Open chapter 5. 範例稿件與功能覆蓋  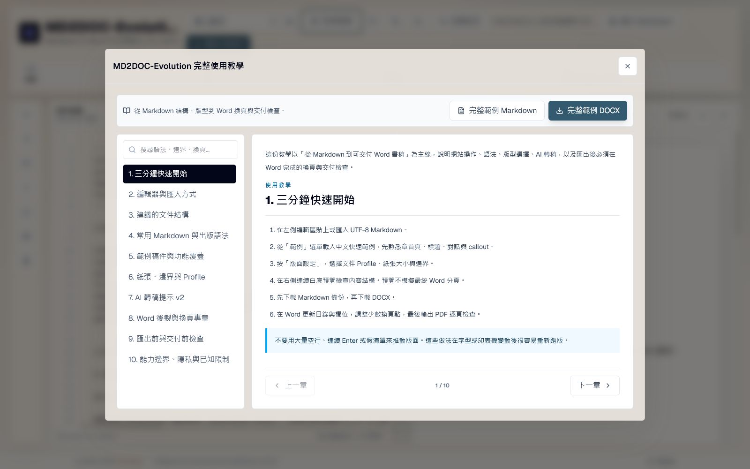[x=180, y=256]
